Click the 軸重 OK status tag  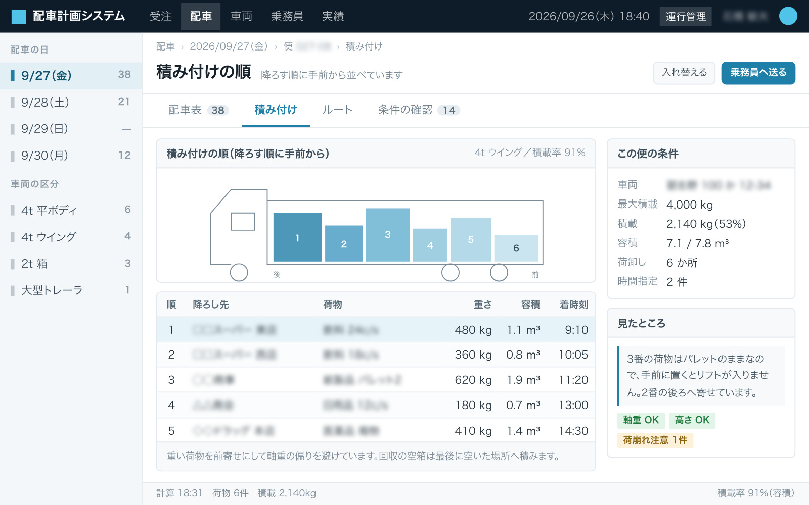641,420
